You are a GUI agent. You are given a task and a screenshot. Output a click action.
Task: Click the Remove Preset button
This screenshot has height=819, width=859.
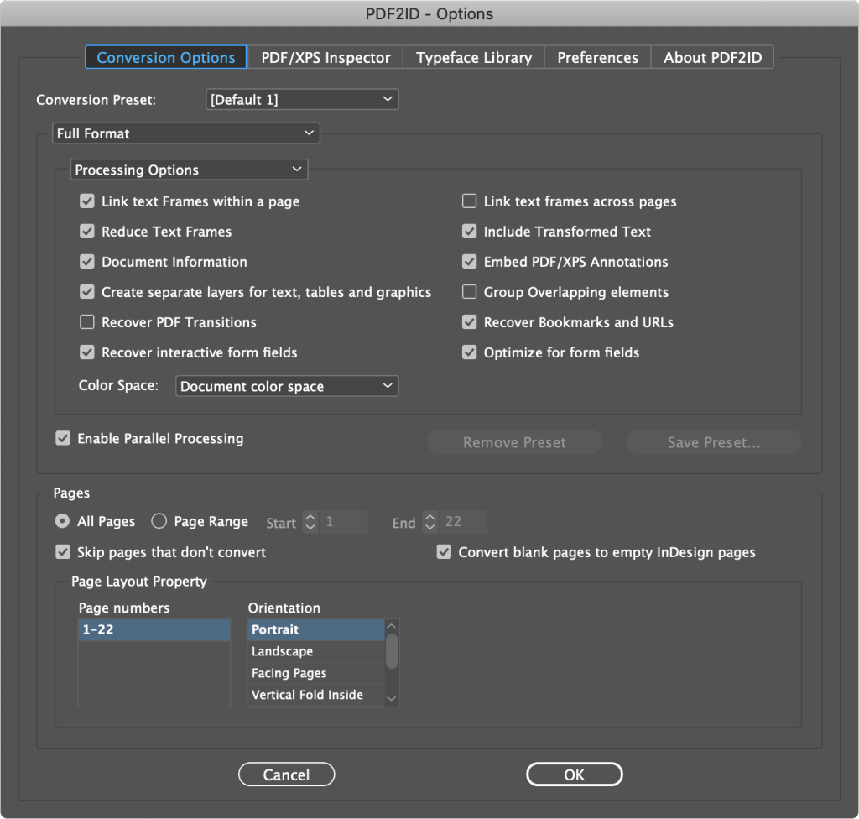514,442
